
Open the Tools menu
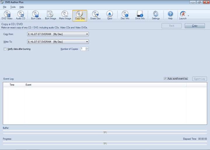13,7
